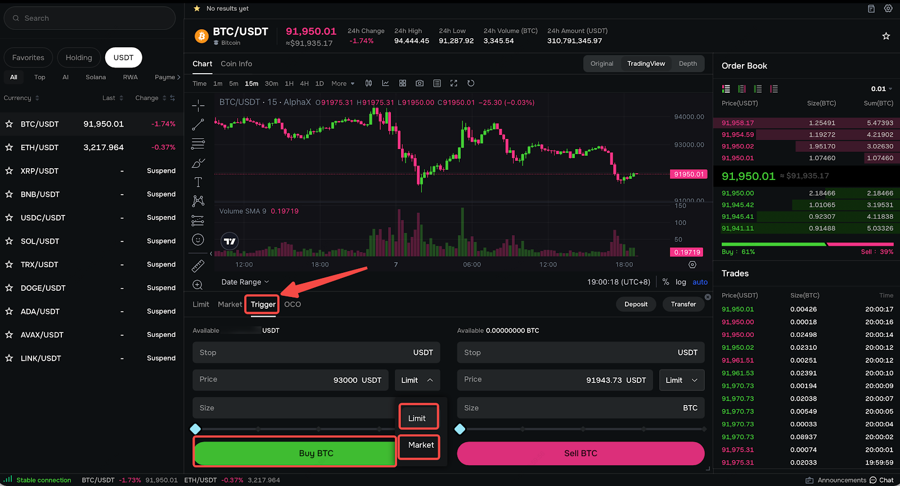Toggle log scale on chart

(681, 282)
